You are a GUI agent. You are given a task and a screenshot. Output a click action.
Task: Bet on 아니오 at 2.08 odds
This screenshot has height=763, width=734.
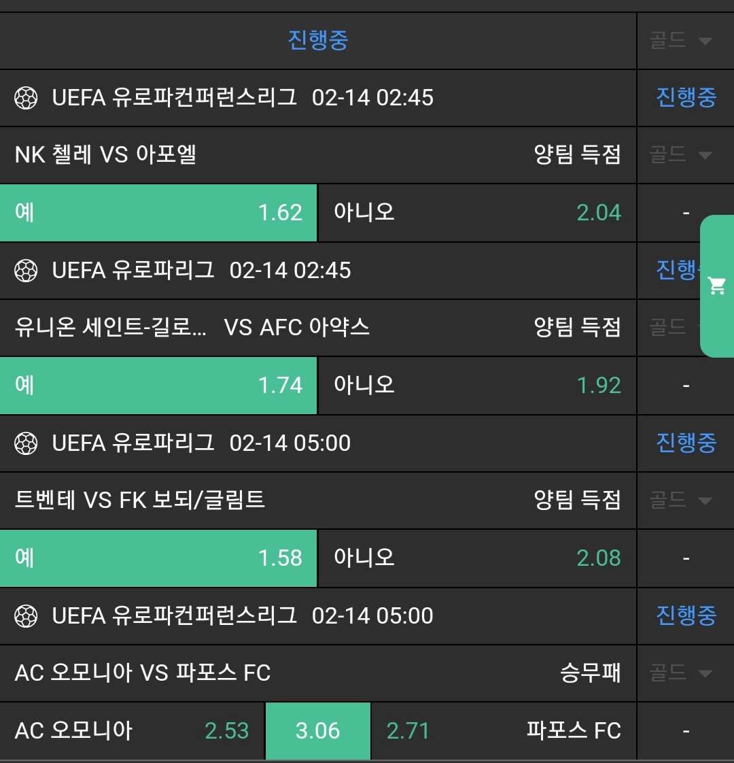point(477,558)
